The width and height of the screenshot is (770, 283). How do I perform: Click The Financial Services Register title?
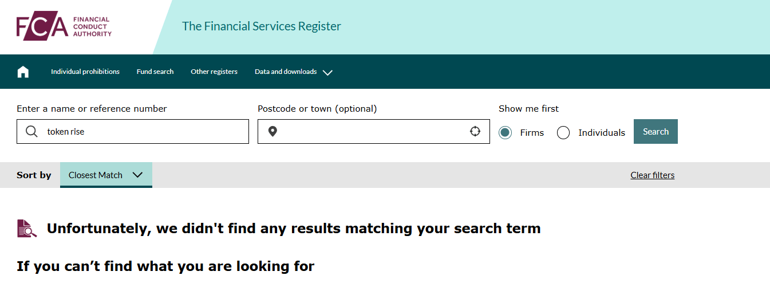(262, 26)
